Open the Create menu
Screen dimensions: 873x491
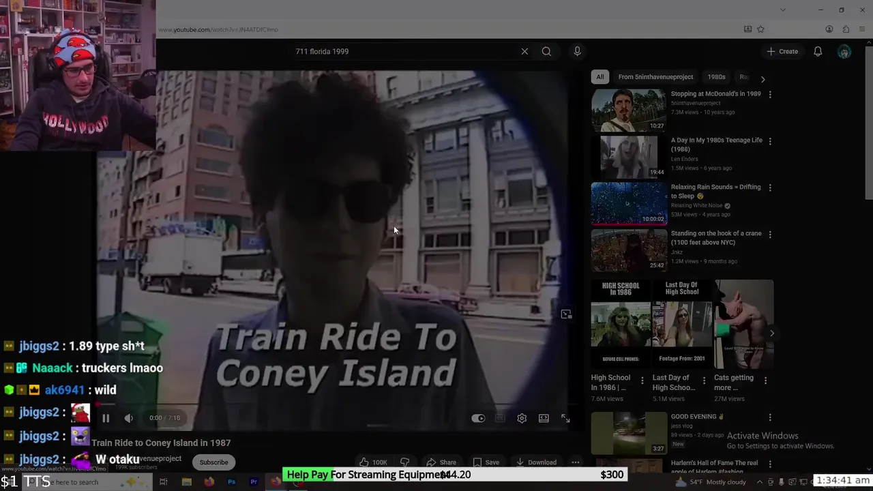[782, 51]
